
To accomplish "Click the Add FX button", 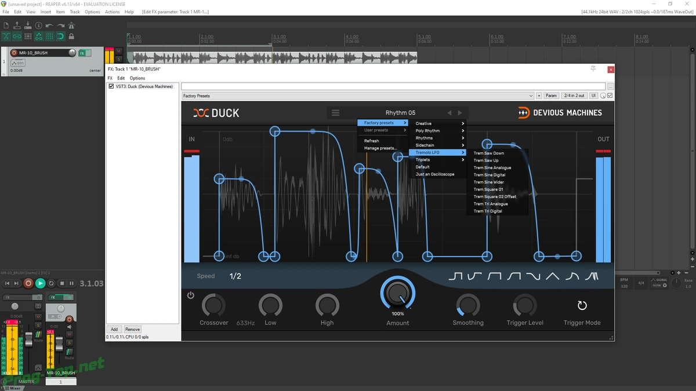I will (x=114, y=329).
